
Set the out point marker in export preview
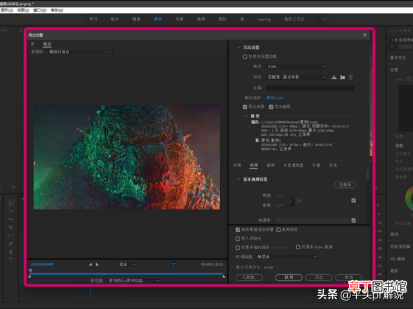[x=97, y=265]
